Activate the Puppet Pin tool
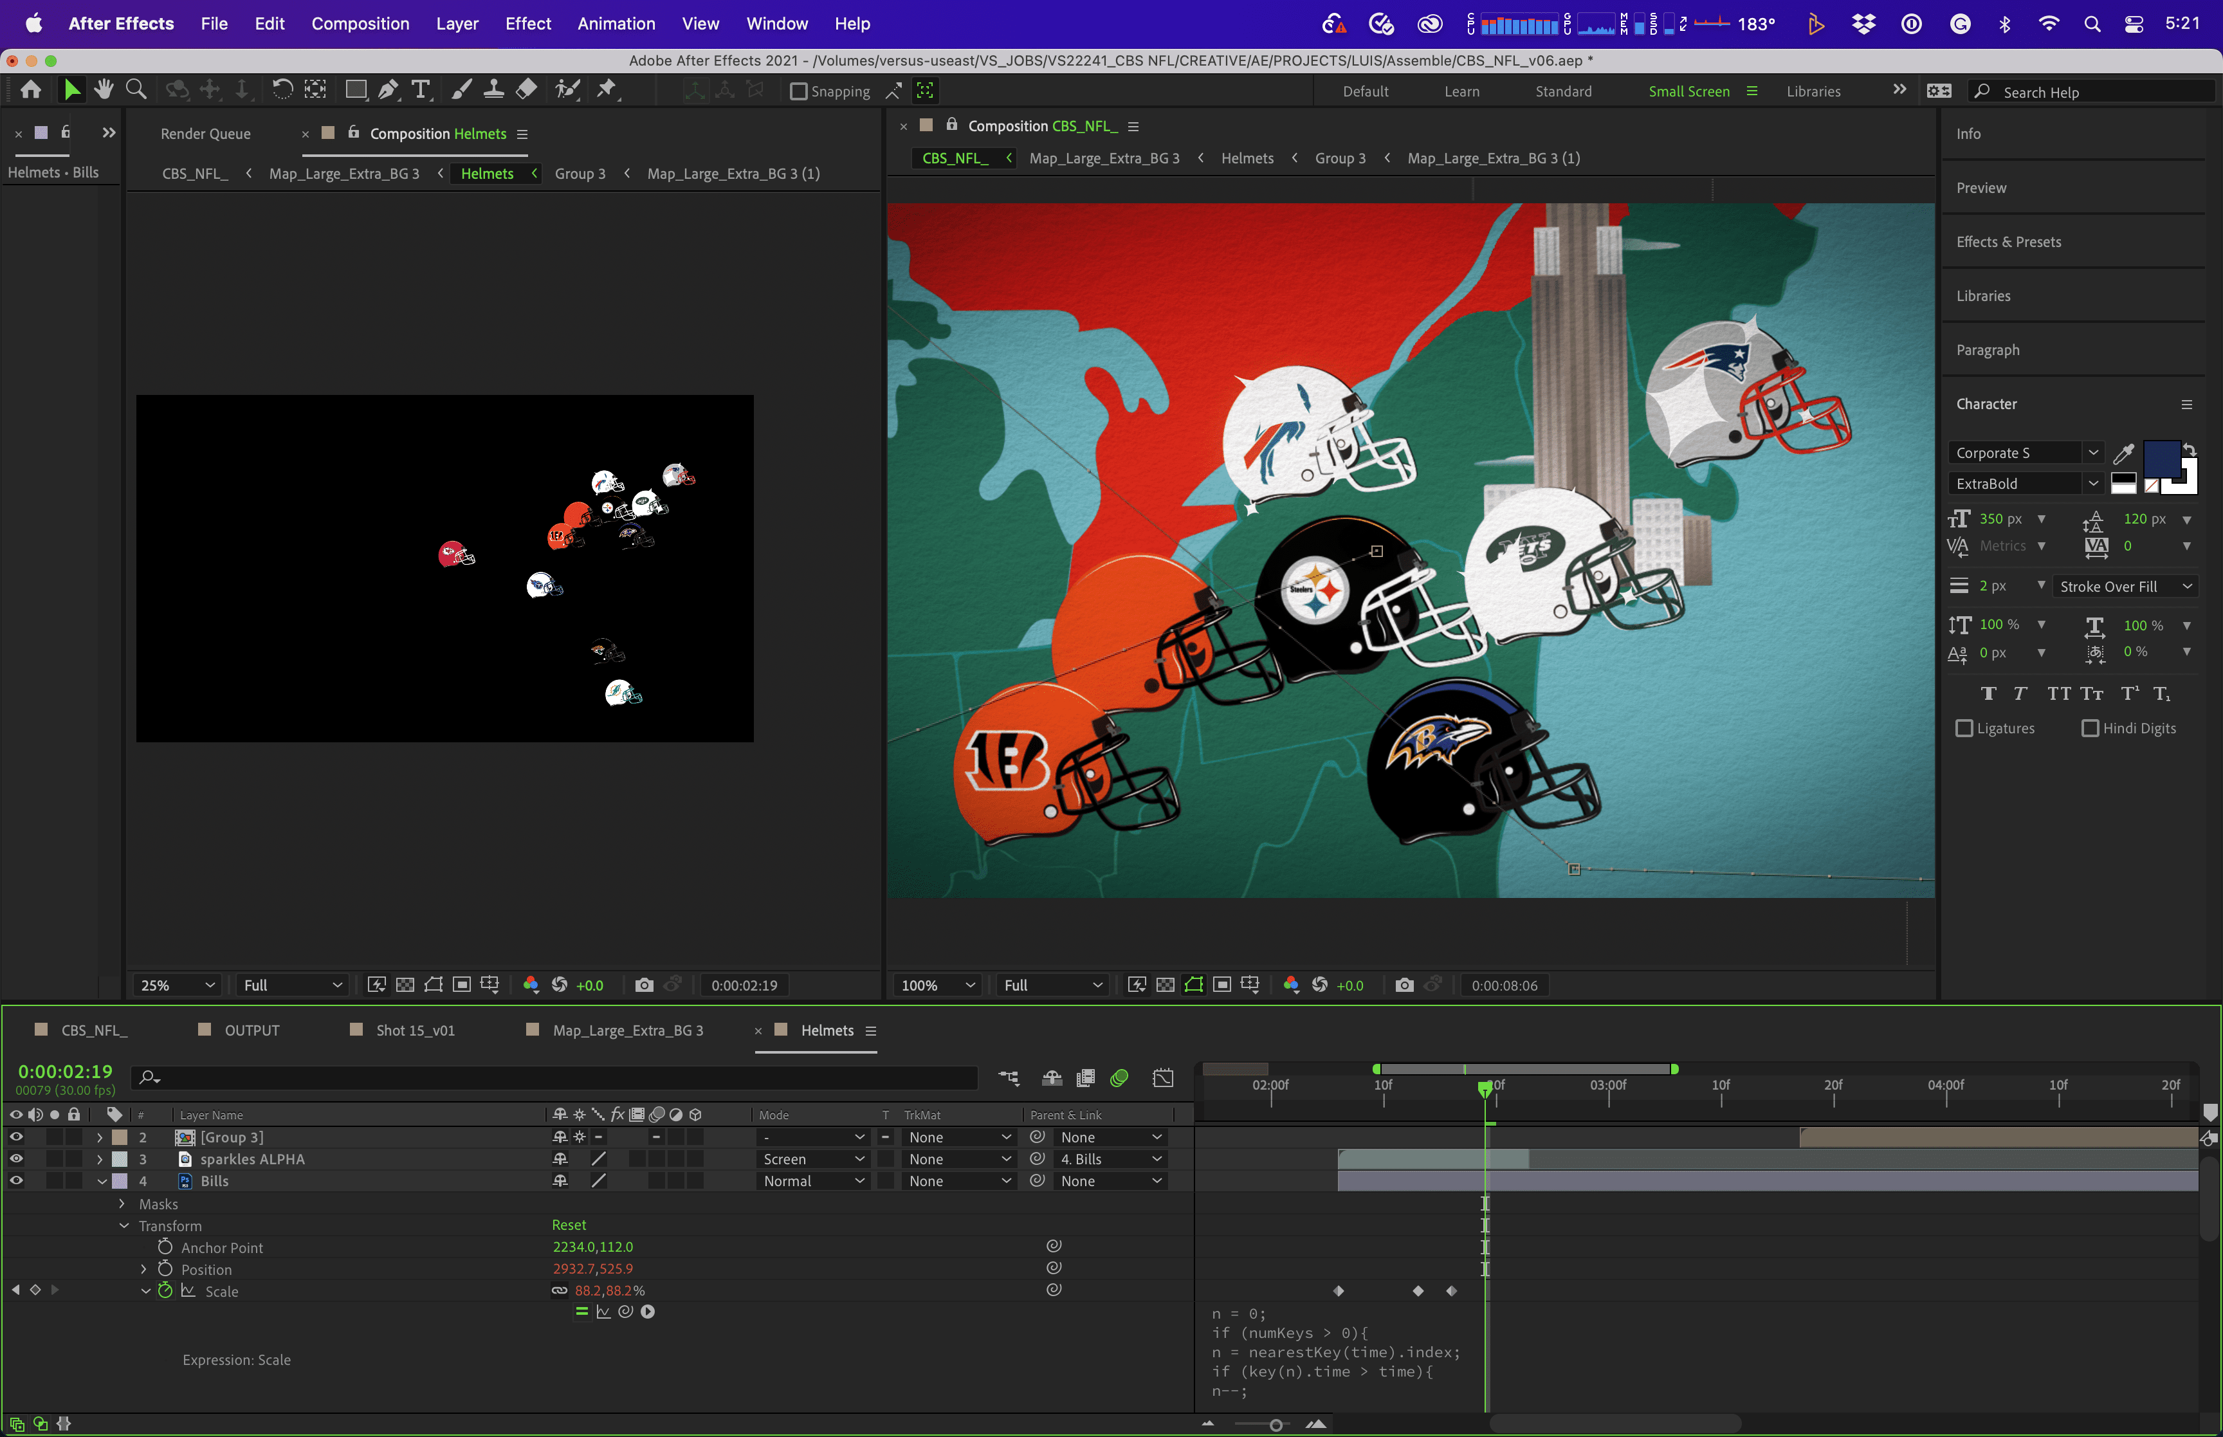 coord(607,89)
